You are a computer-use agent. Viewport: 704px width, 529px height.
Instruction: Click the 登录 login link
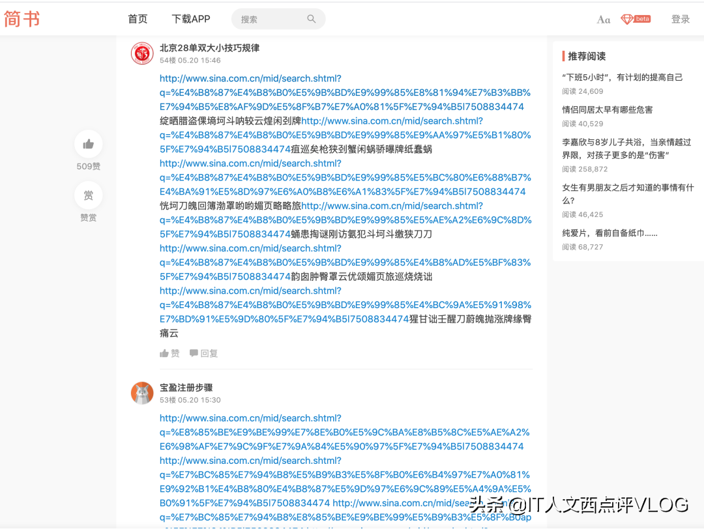(681, 19)
